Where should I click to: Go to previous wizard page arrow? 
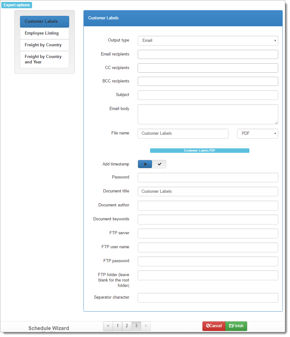pos(108,326)
